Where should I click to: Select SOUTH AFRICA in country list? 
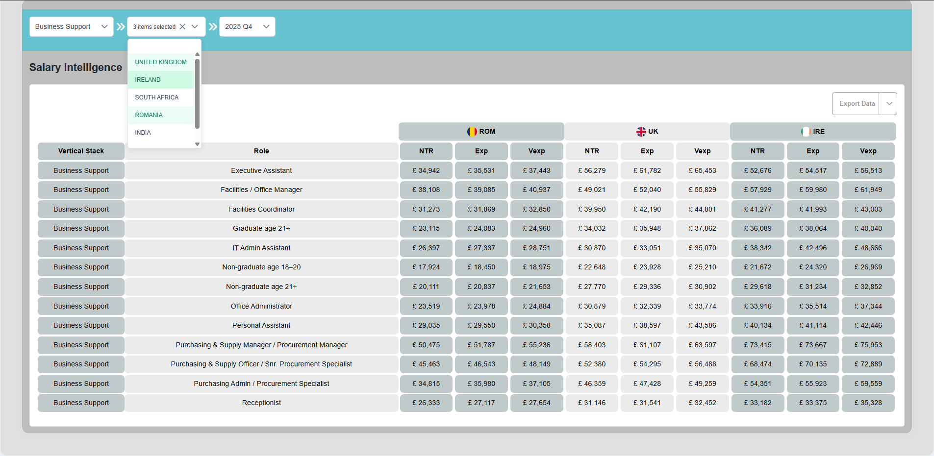(161, 97)
